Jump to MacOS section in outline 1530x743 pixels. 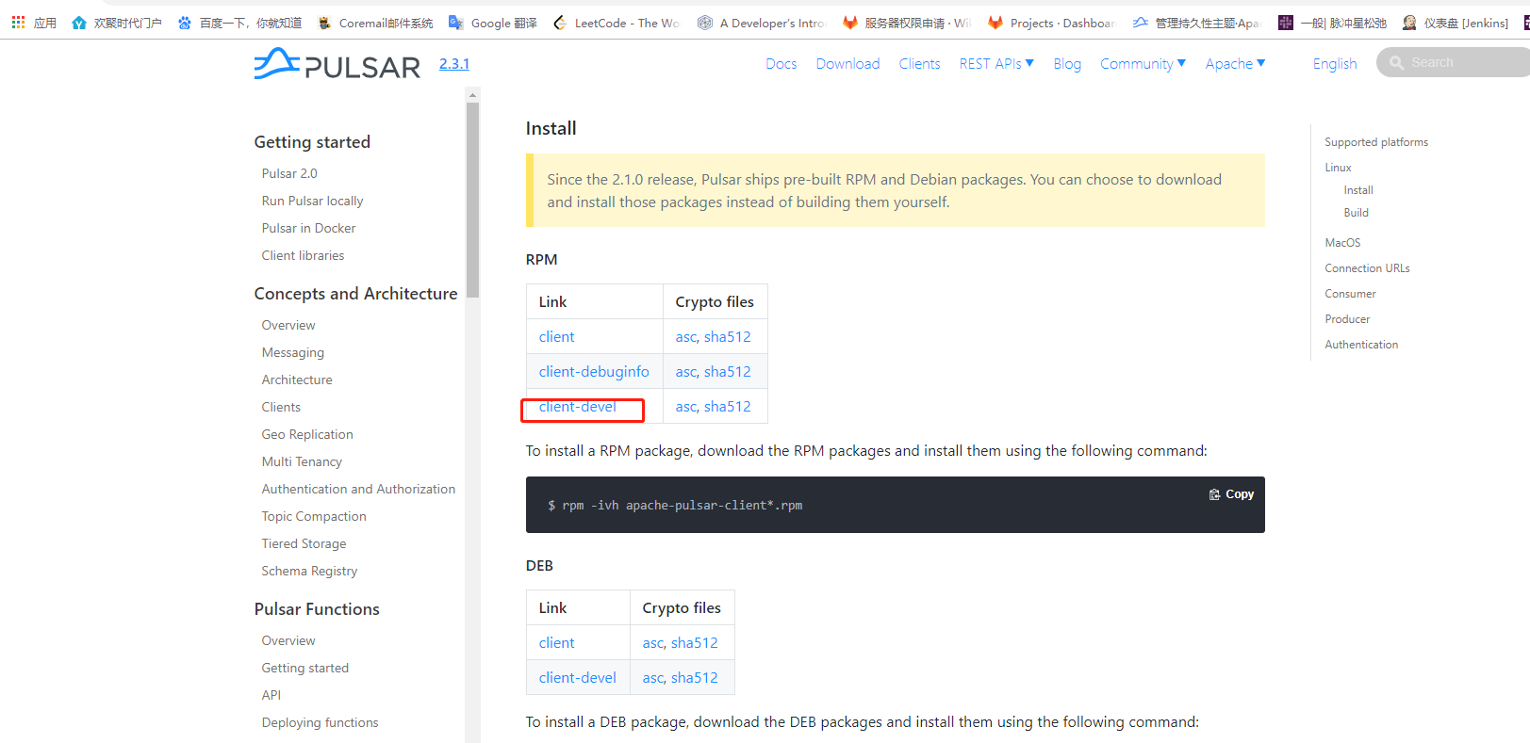click(x=1342, y=243)
